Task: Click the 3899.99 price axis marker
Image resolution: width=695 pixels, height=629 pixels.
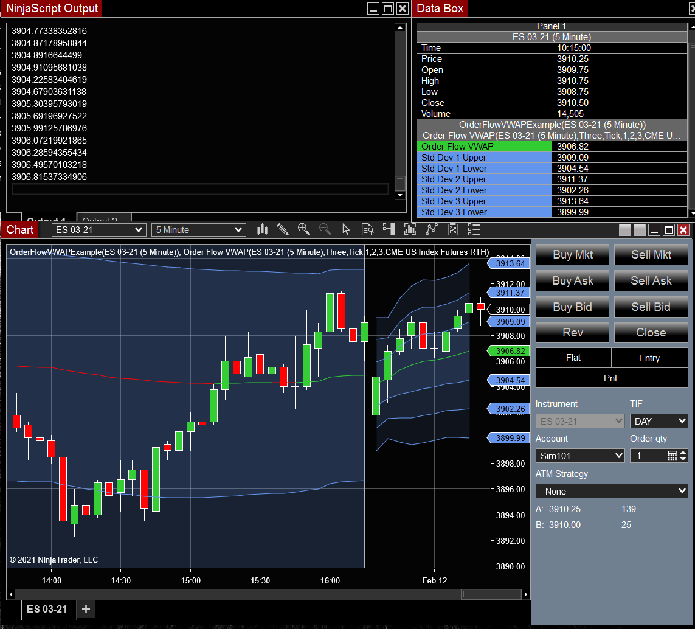Action: coord(508,438)
